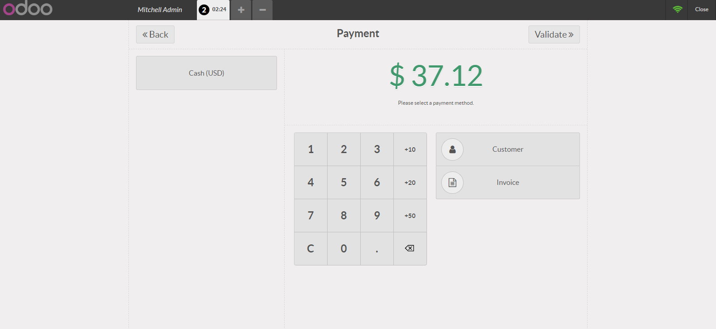Add a new order with plus button
The image size is (716, 329).
[x=241, y=10]
